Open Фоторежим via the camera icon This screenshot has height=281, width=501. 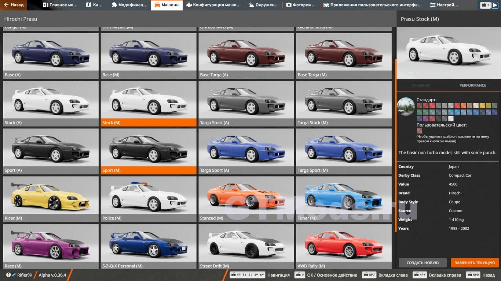pos(289,5)
